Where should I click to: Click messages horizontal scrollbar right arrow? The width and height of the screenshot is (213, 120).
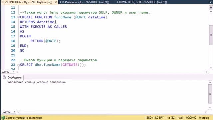[206, 112]
